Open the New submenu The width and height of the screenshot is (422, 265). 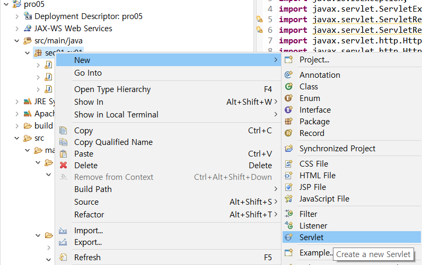pos(169,60)
